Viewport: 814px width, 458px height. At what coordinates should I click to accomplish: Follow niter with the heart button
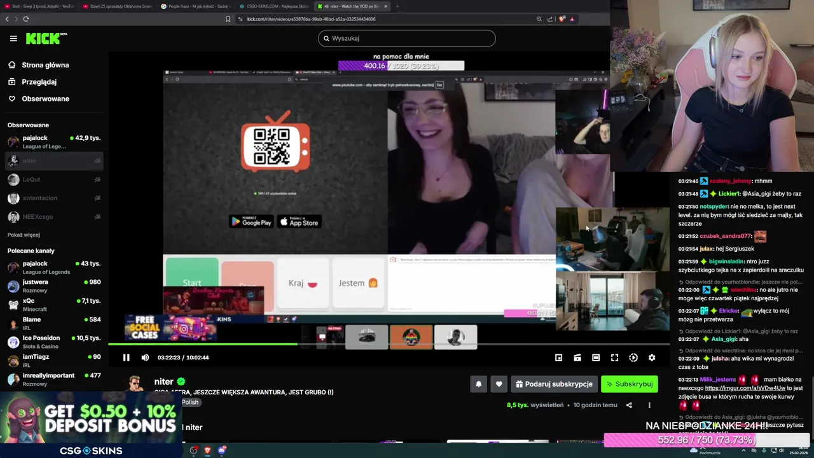tap(499, 384)
